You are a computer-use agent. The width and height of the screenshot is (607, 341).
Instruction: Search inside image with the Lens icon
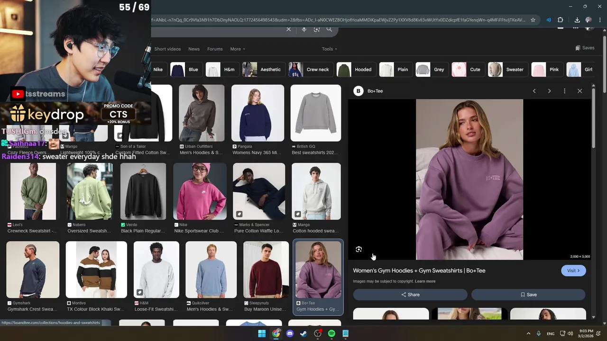[359, 249]
